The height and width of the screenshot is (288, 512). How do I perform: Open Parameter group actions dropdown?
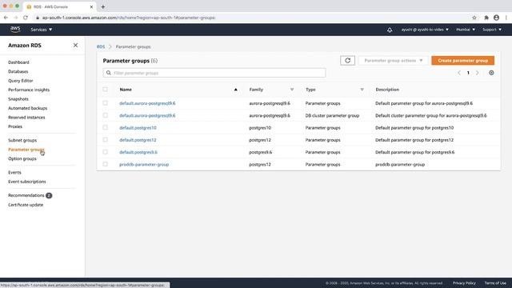[x=393, y=61]
